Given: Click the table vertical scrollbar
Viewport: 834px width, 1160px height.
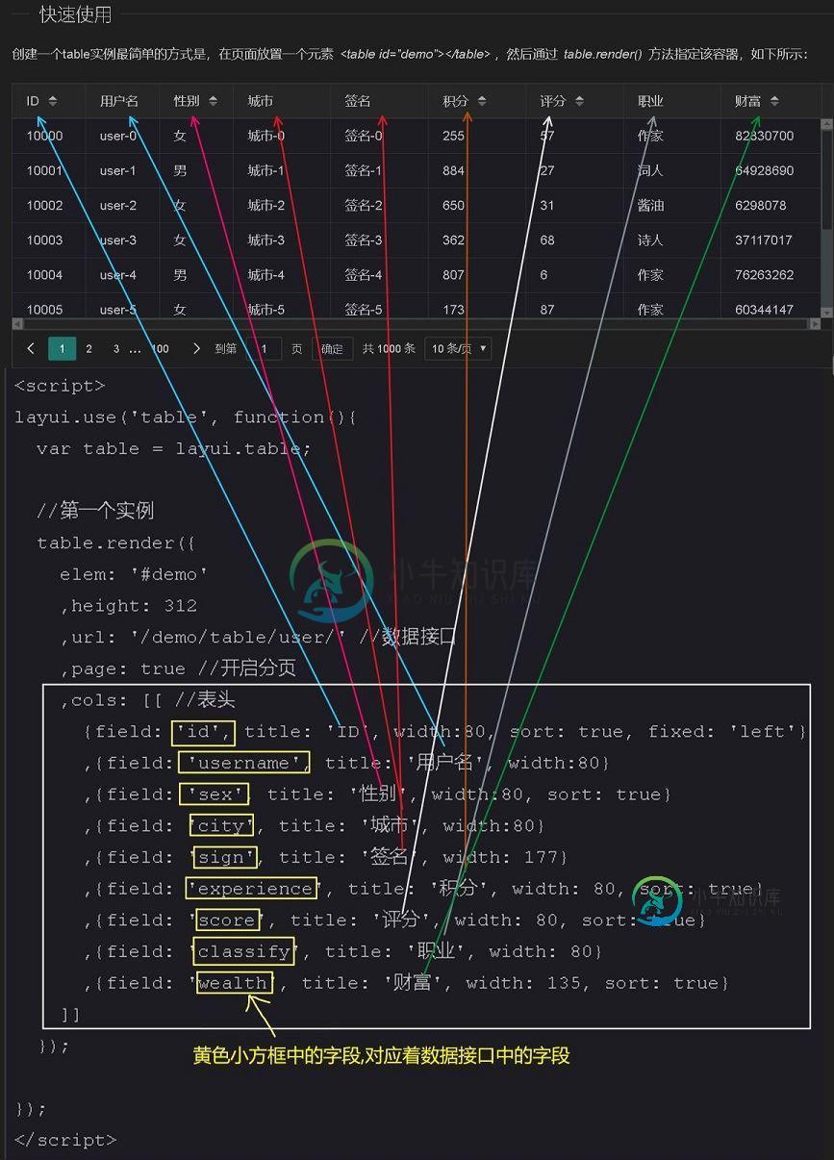Looking at the screenshot, I should tap(826, 219).
